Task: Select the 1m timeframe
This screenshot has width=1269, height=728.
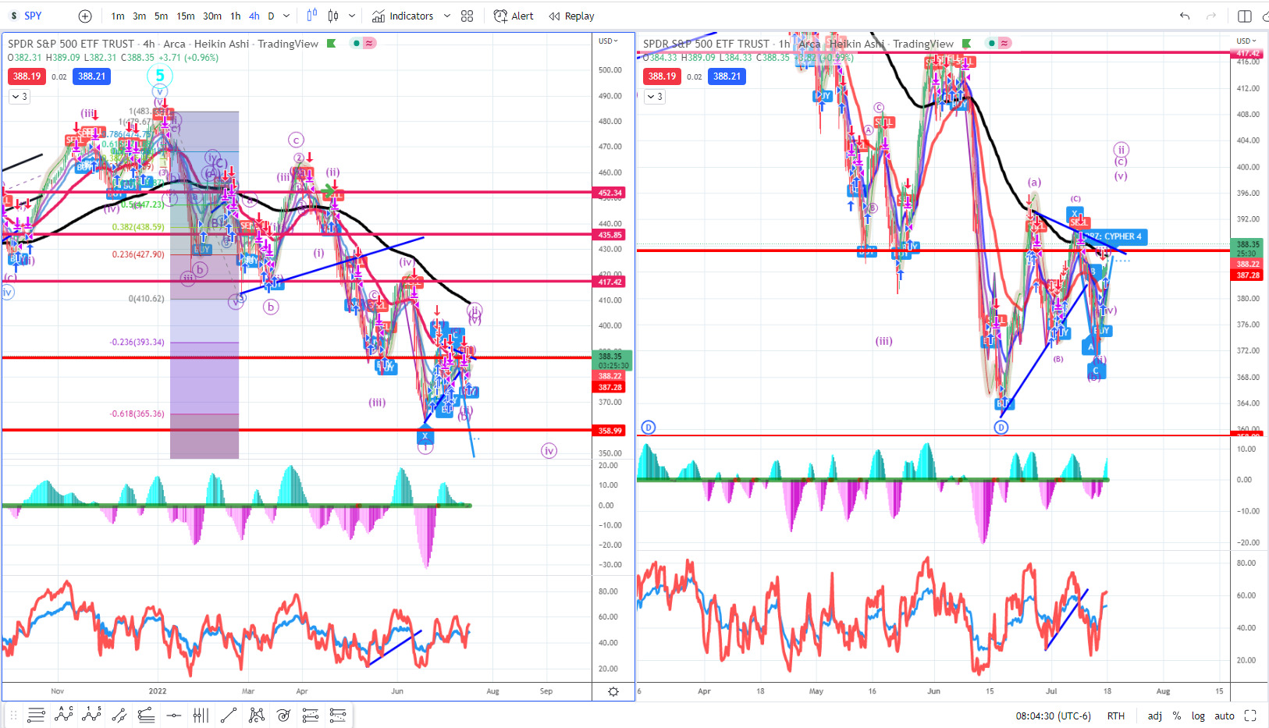Action: 118,16
